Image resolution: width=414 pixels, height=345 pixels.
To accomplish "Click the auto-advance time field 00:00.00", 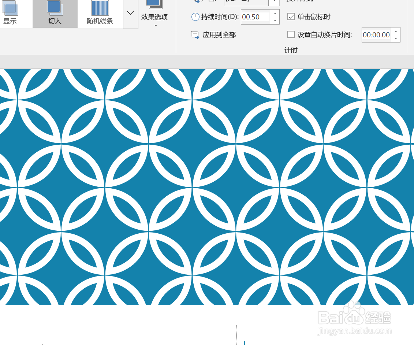I will 377,35.
